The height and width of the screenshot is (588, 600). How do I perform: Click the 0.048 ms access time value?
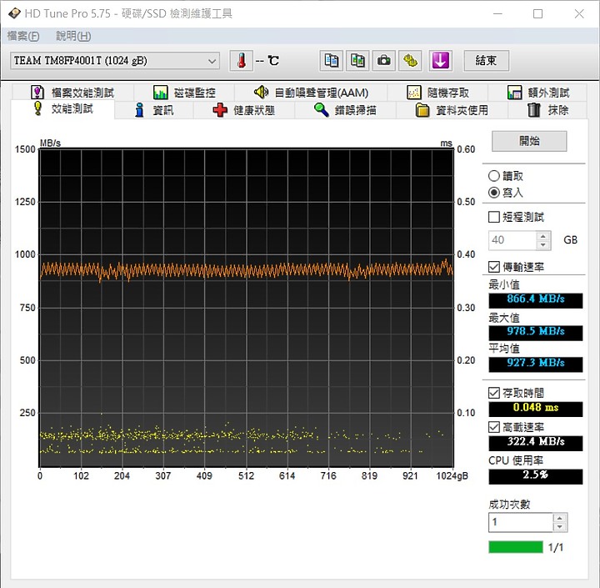(535, 408)
